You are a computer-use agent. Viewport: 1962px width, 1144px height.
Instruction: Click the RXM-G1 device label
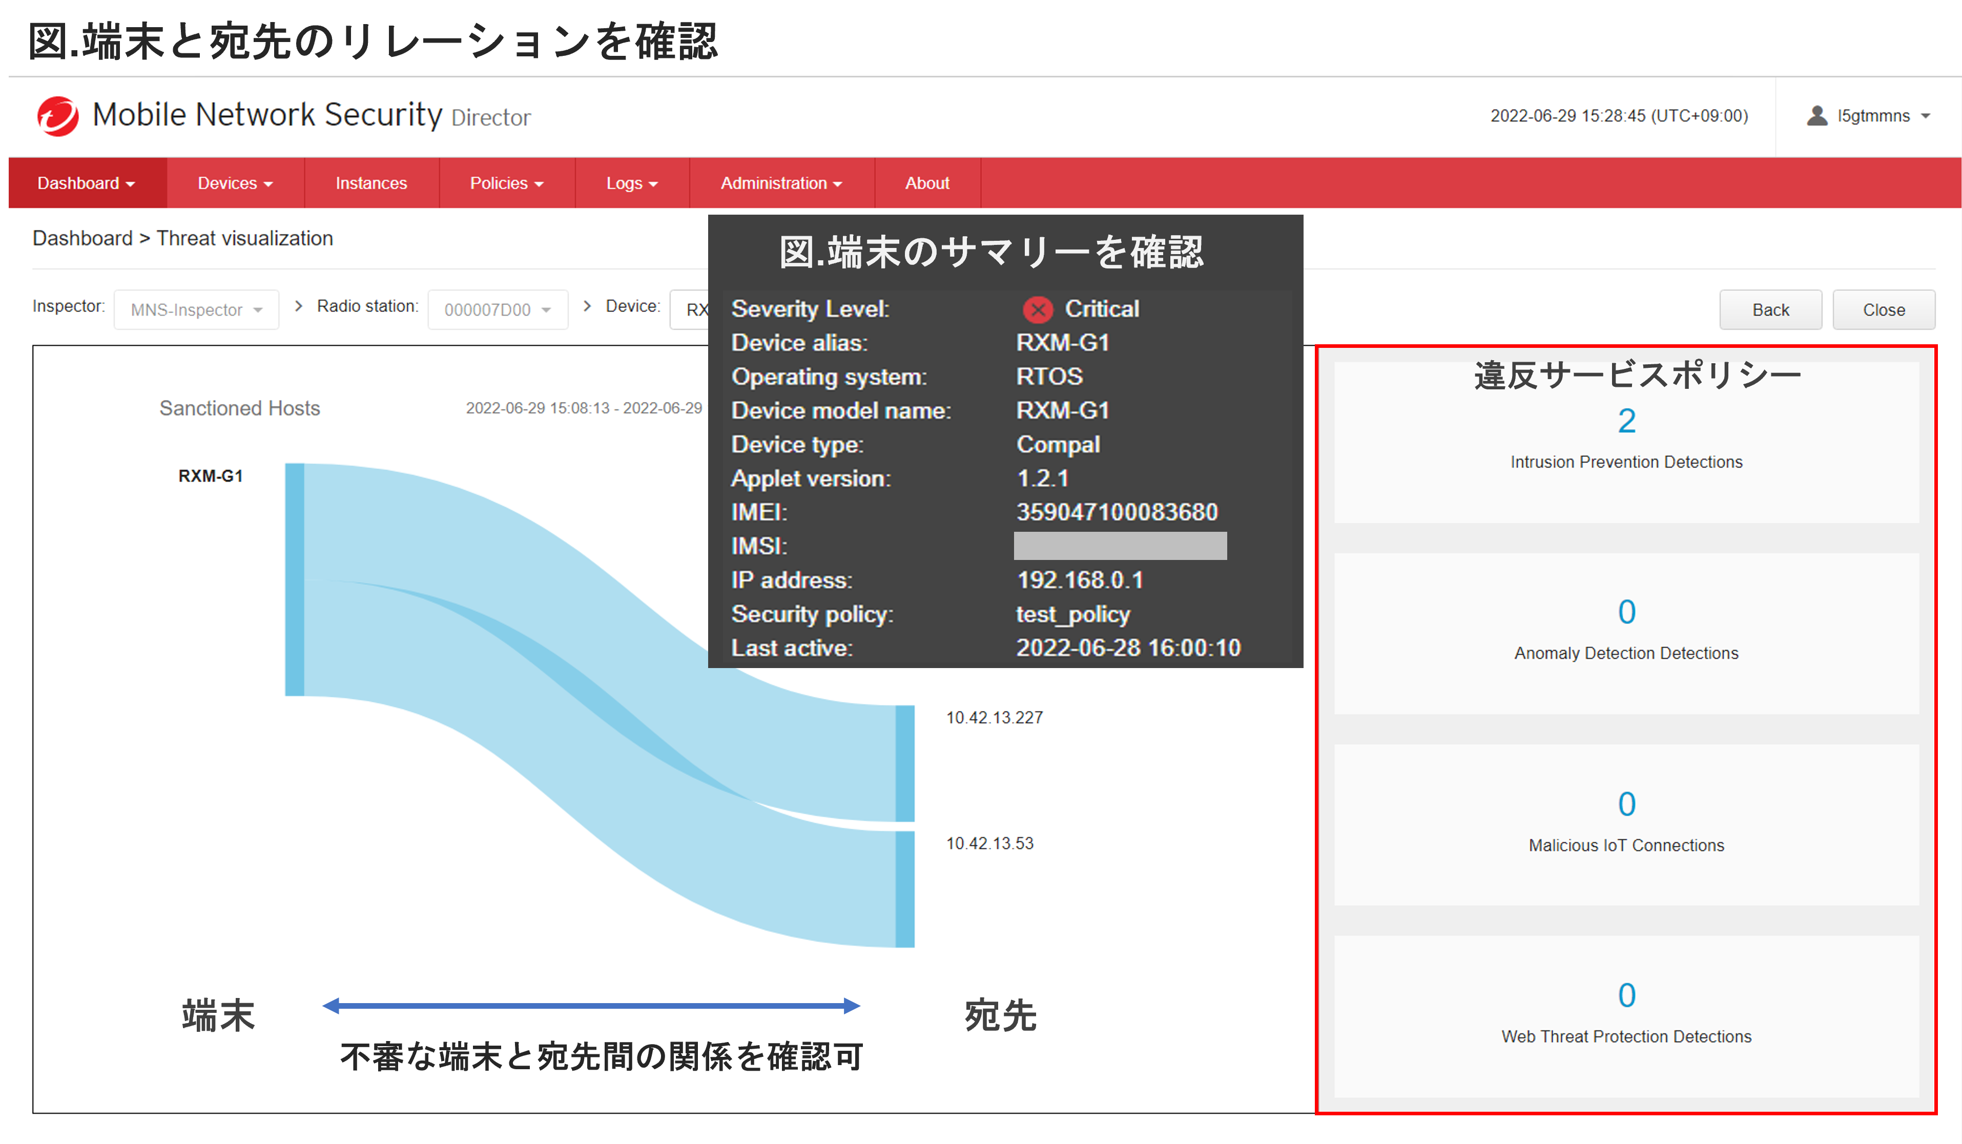point(210,476)
